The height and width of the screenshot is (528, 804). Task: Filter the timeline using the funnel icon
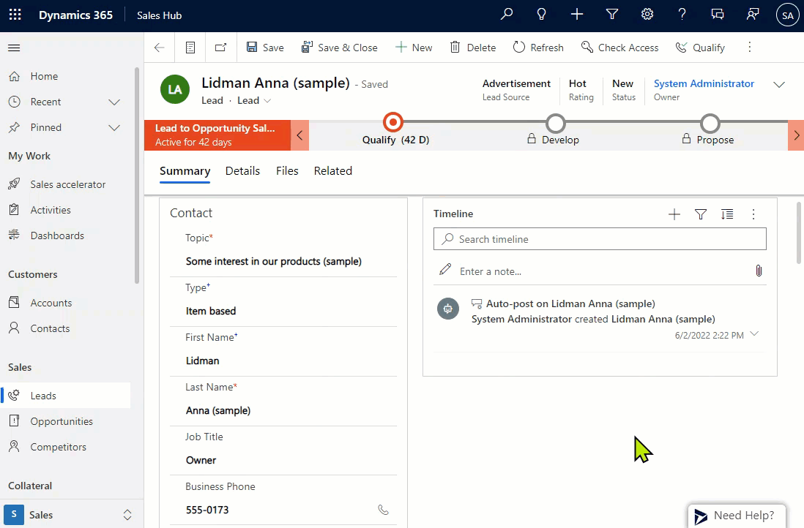click(701, 214)
